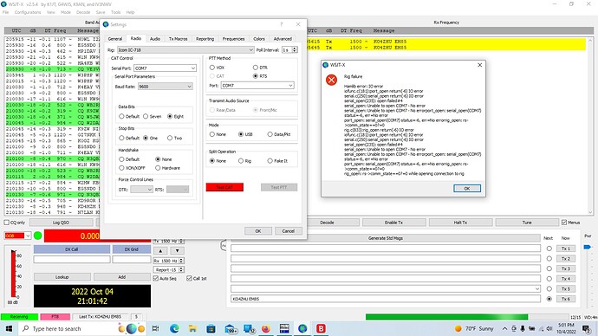Open Microsoft Edge from the taskbar
The height and width of the screenshot is (336, 598).
point(174,328)
